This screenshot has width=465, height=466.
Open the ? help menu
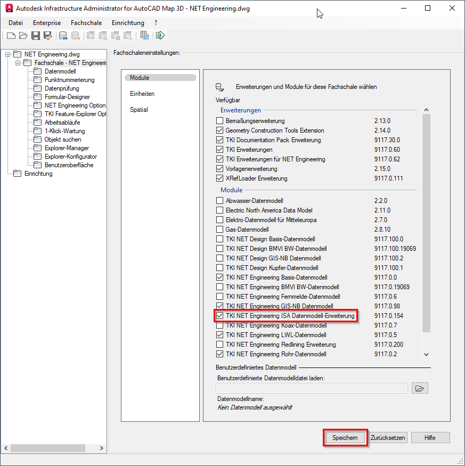156,23
